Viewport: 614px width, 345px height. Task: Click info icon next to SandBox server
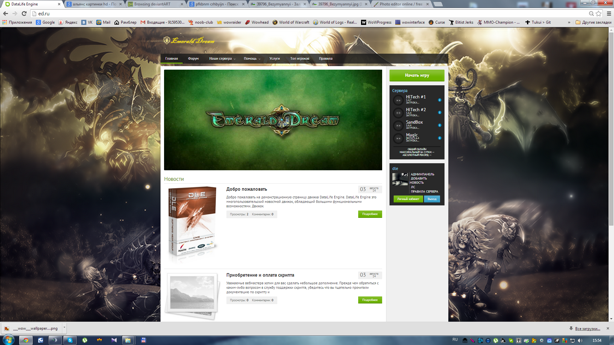pos(440,125)
